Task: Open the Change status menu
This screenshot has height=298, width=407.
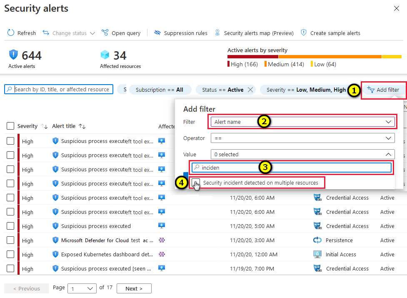Action: tap(68, 33)
